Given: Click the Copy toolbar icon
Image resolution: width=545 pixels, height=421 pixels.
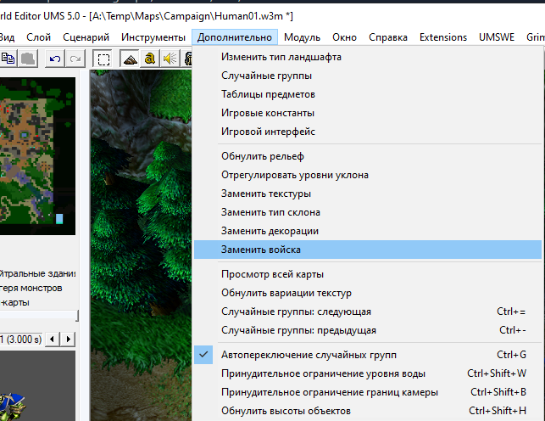Looking at the screenshot, I should point(8,59).
